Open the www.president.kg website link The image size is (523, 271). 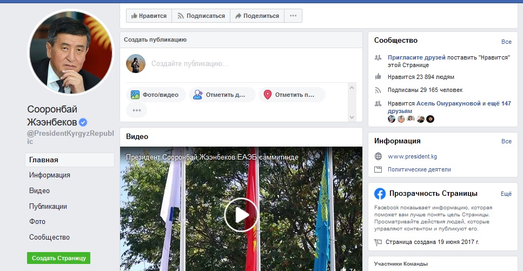(412, 156)
